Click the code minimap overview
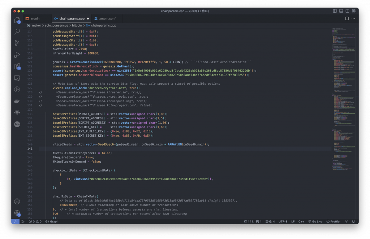This screenshot has height=239, width=370. [344, 99]
